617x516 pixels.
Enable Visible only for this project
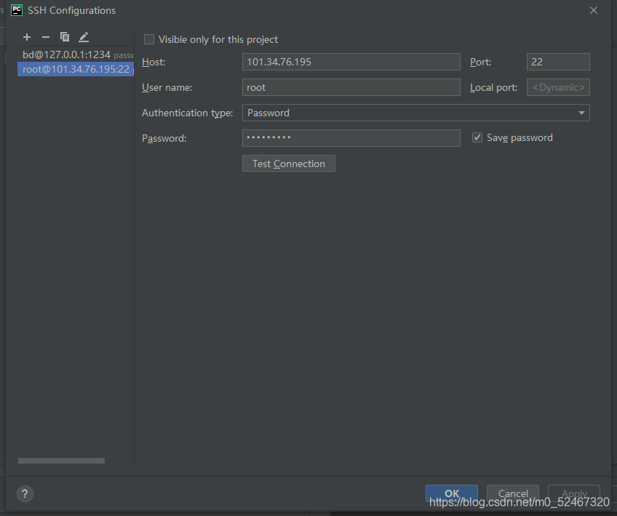pyautogui.click(x=149, y=39)
